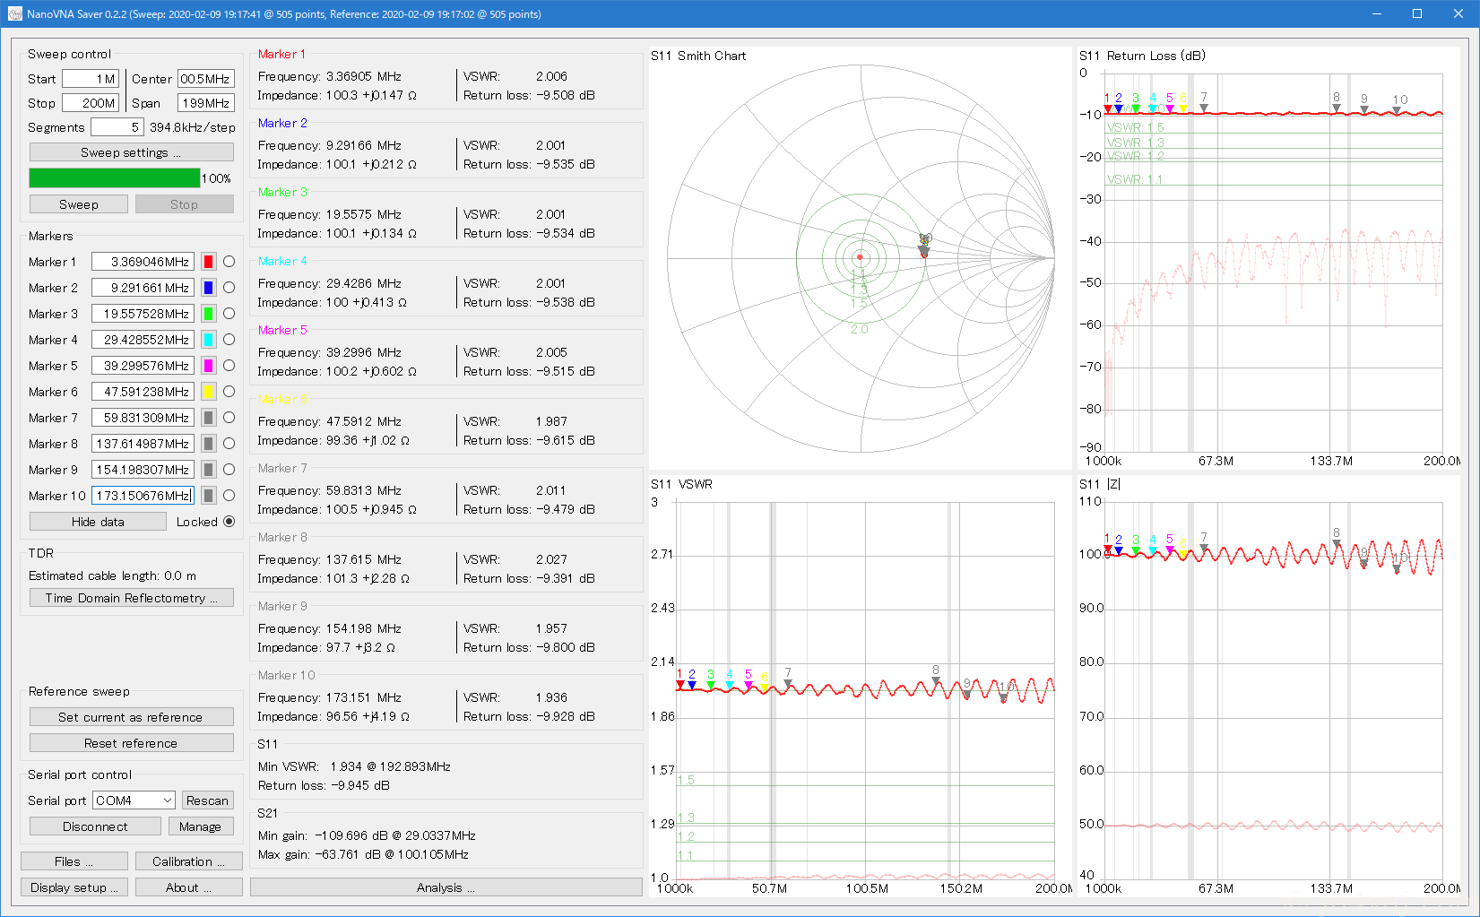The image size is (1480, 917).
Task: Open Marker 6 yellow color picker
Action: 208,392
